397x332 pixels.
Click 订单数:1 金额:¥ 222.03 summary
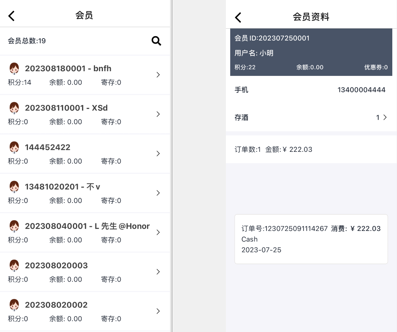point(273,149)
